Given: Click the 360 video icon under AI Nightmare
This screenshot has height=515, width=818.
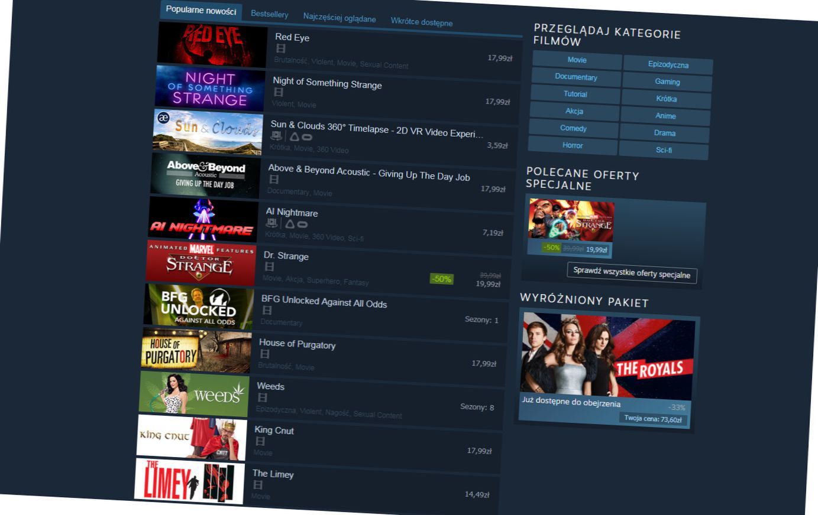Looking at the screenshot, I should [x=271, y=223].
